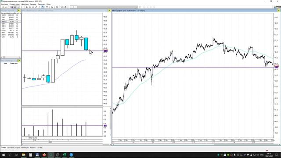Open Windows taskbar search
The image size is (281, 158).
(x=10, y=155)
